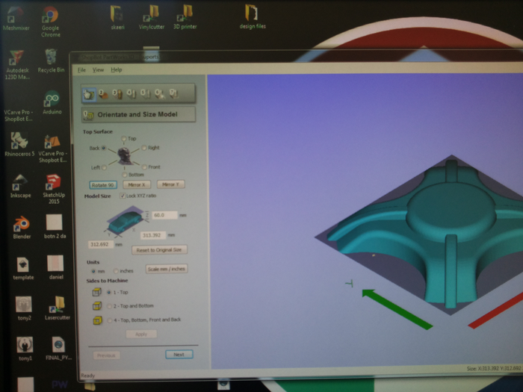Screen dimensions: 523x392
Task: Click the Previous button
Action: tap(106, 355)
